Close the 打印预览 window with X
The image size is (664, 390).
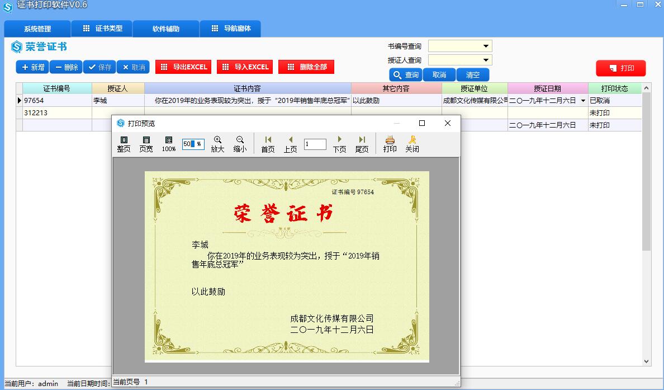pyautogui.click(x=448, y=123)
